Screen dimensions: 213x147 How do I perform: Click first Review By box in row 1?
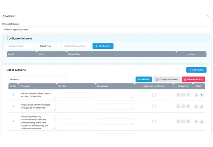coord(178,95)
